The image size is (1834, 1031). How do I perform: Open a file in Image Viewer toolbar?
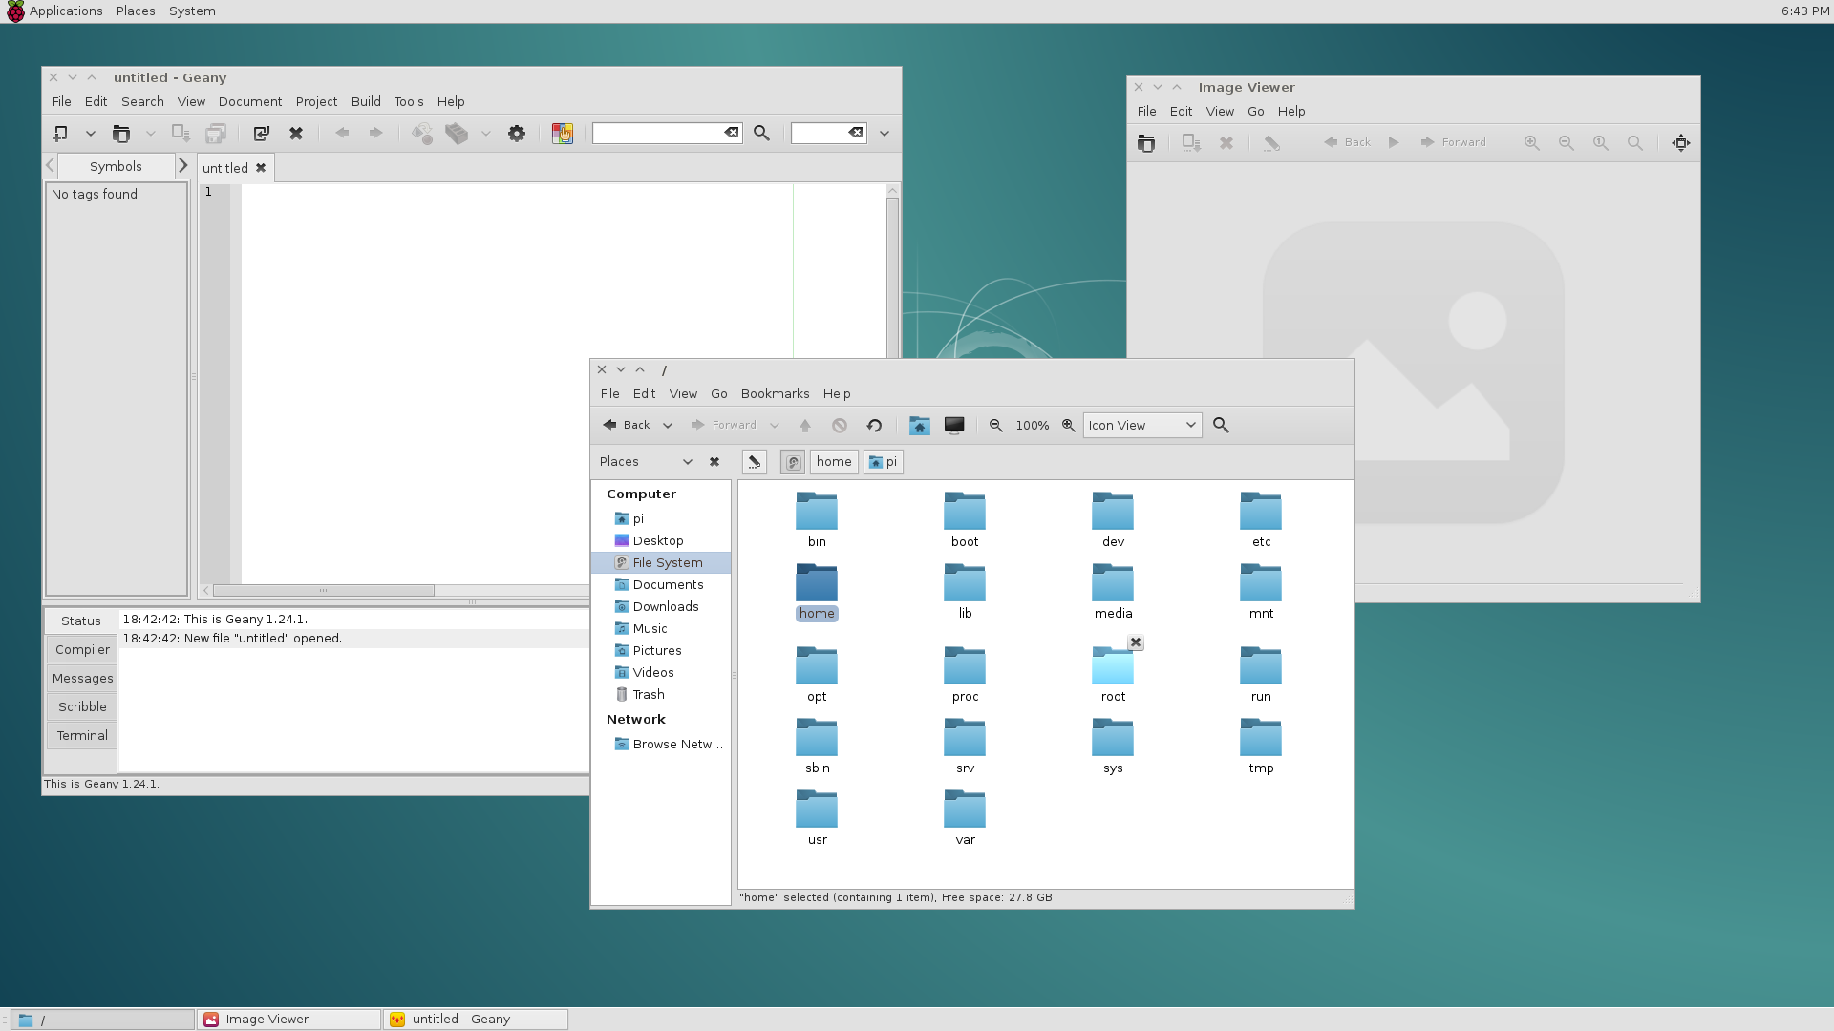point(1146,143)
